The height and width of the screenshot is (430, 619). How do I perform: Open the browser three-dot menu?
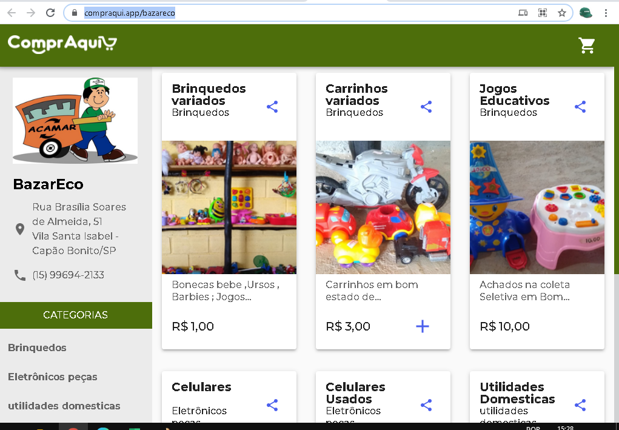606,13
